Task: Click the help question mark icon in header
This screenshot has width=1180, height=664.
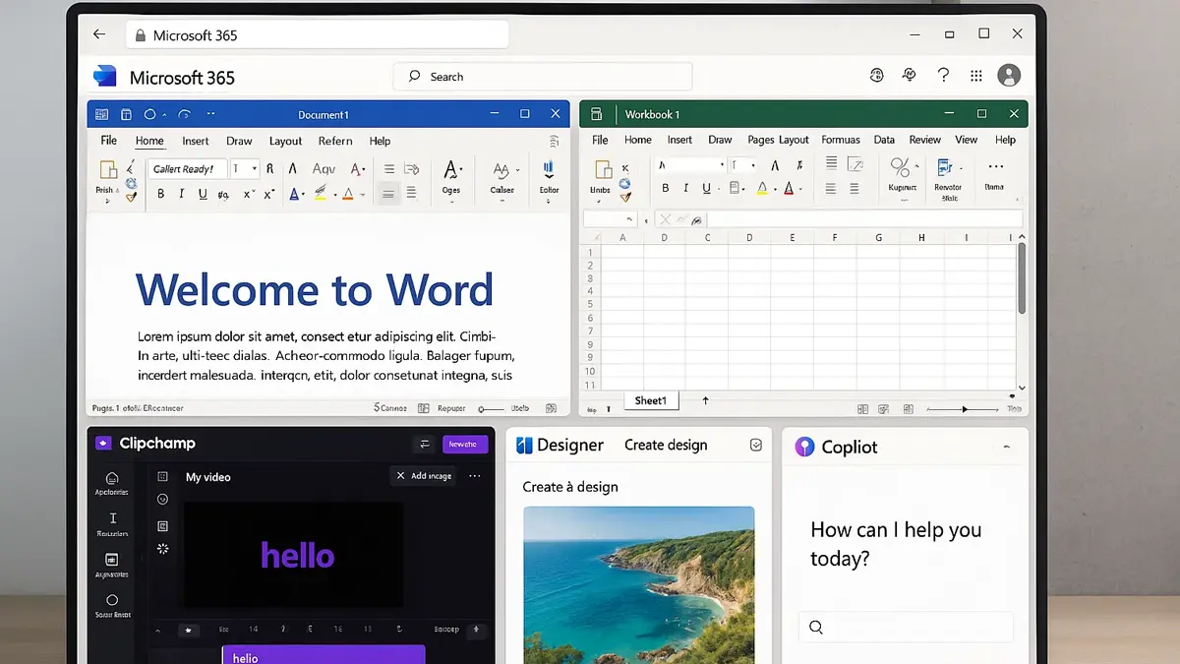Action: point(943,76)
